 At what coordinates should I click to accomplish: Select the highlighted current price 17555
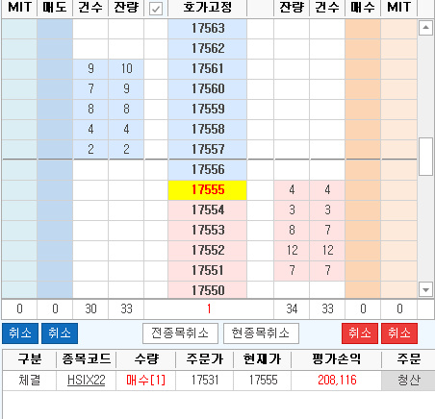pyautogui.click(x=207, y=190)
